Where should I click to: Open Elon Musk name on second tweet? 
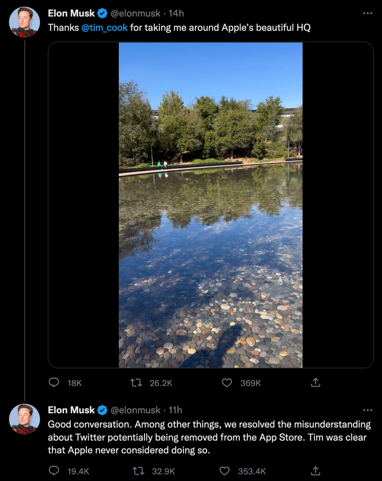click(x=71, y=410)
